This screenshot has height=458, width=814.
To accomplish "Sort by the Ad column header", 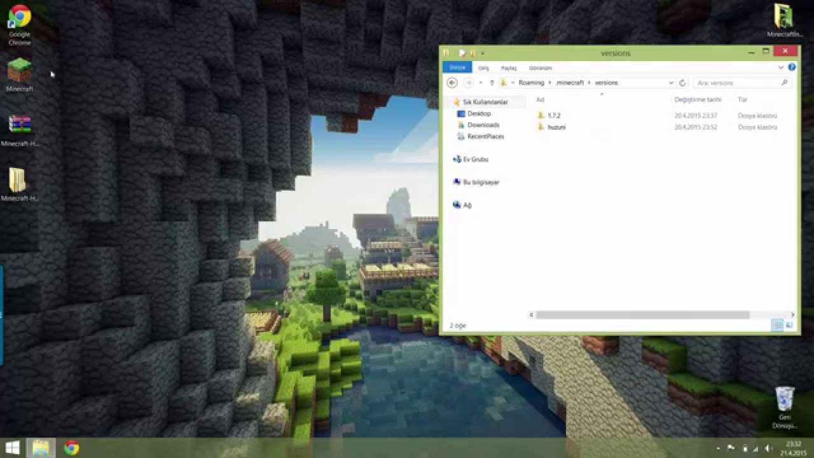I will pyautogui.click(x=540, y=100).
